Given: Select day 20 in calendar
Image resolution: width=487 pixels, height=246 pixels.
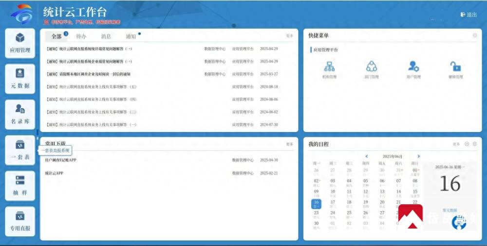Looking at the screenshot, I should pyautogui.click(x=382, y=204).
